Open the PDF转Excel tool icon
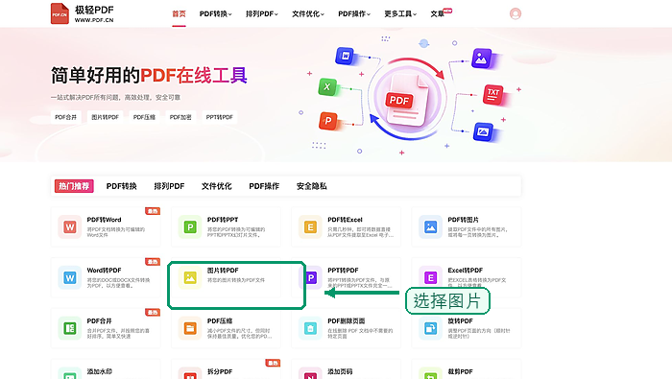Image resolution: width=672 pixels, height=379 pixels. point(310,227)
